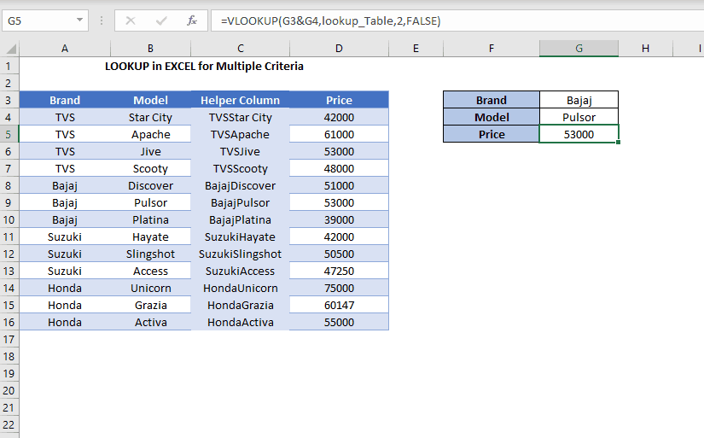Click the blue Price header in column D
704x438 pixels.
(x=339, y=100)
